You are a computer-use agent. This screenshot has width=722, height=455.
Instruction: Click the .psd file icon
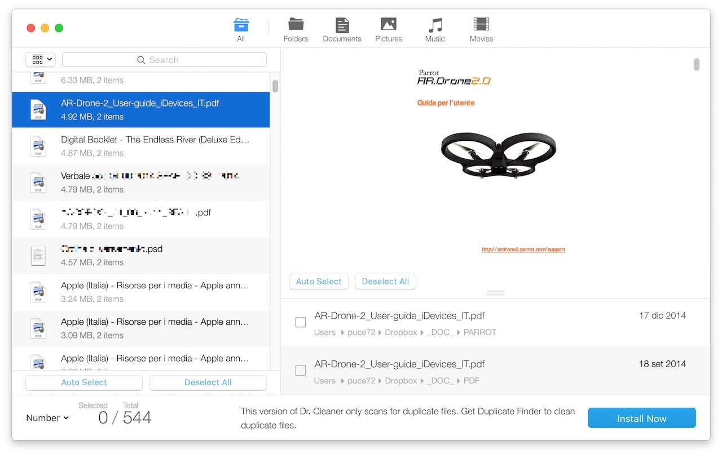coord(38,256)
